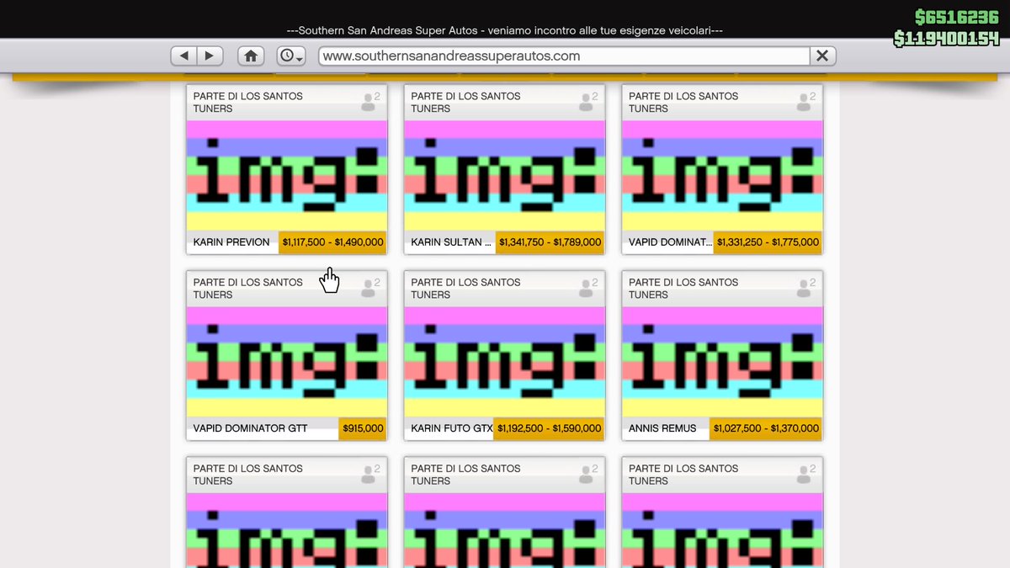
Task: Close the browser with the X button
Action: coord(822,56)
